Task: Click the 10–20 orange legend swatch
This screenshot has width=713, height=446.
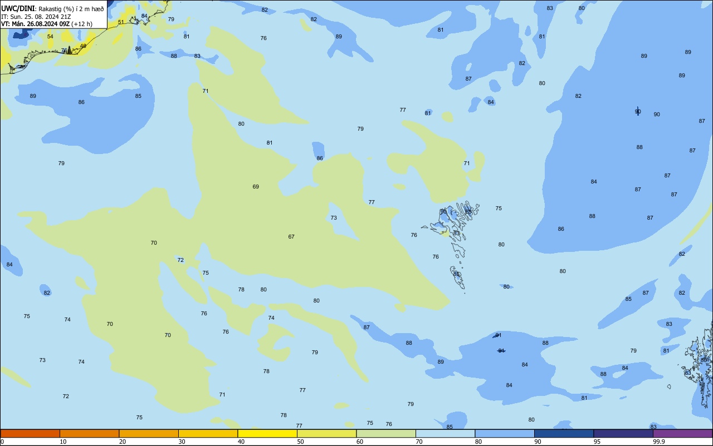Action: 89,433
